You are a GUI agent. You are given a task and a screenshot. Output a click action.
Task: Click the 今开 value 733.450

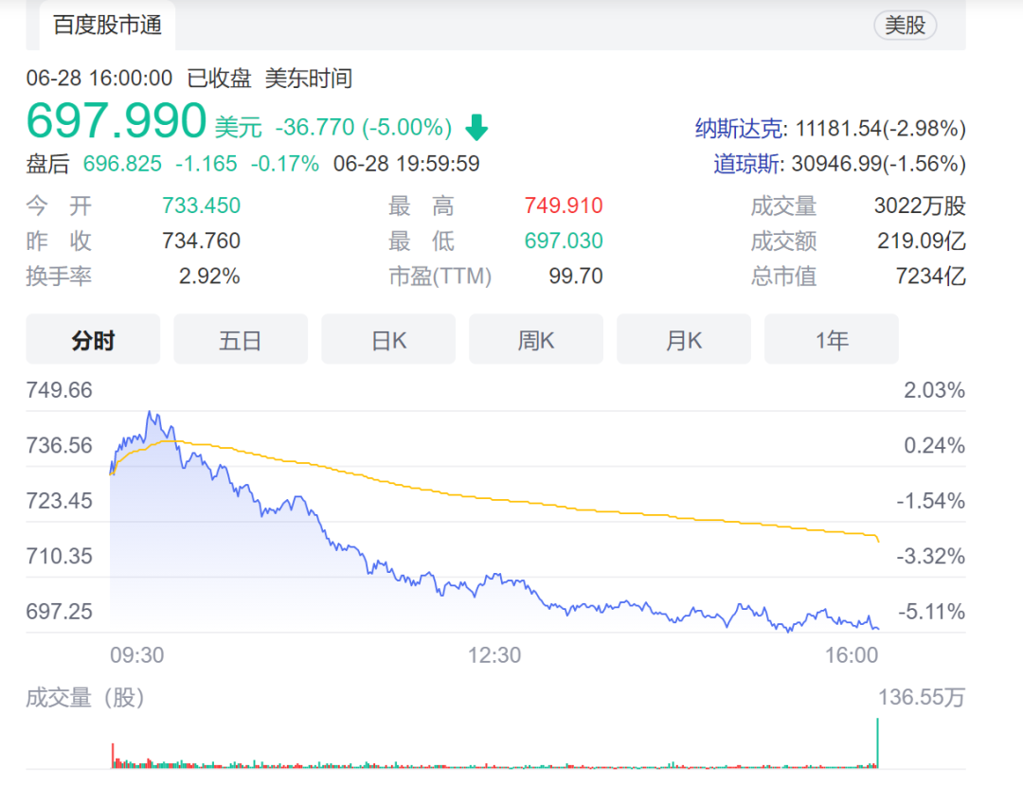[201, 205]
